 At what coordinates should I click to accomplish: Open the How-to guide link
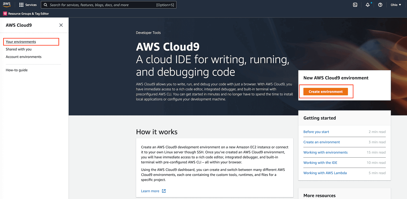coord(17,70)
